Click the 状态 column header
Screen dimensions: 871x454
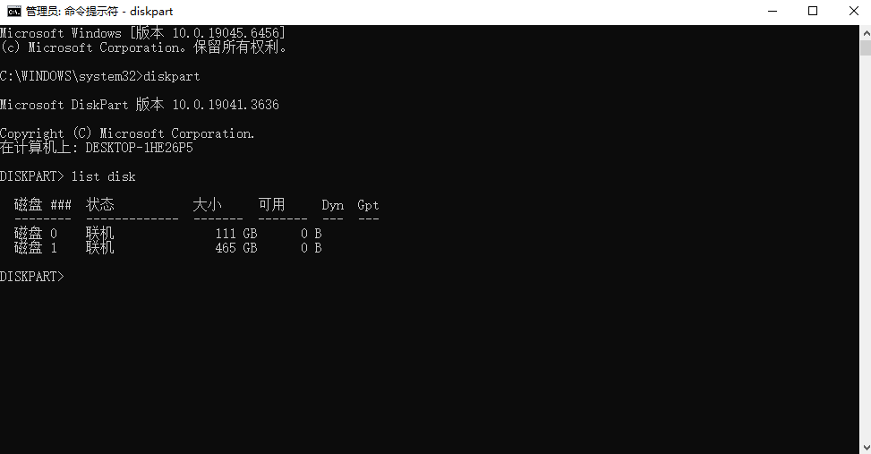[100, 204]
